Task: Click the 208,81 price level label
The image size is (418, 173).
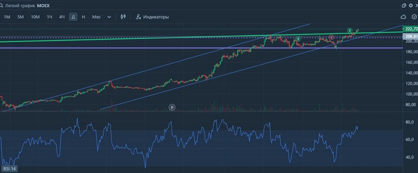Action: [x=410, y=37]
